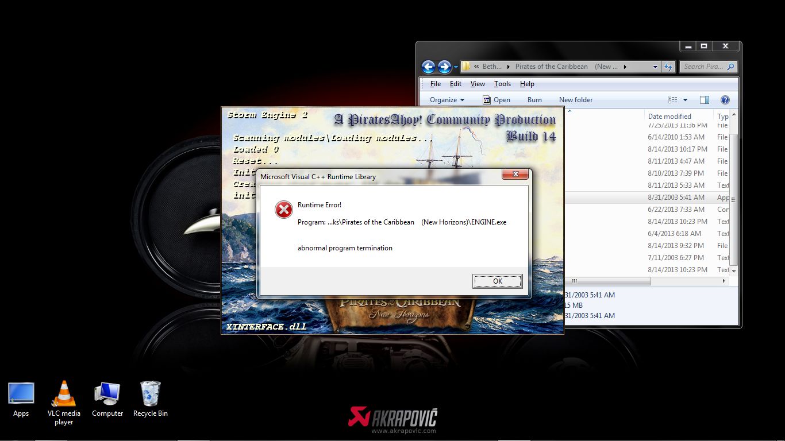The width and height of the screenshot is (785, 441).
Task: Select the file row dated 8/31/2003 5:41 AM
Action: tap(648, 198)
